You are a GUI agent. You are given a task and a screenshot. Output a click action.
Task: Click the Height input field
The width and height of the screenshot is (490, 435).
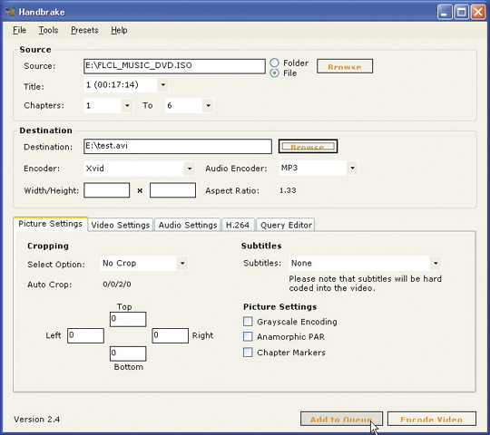click(x=172, y=190)
